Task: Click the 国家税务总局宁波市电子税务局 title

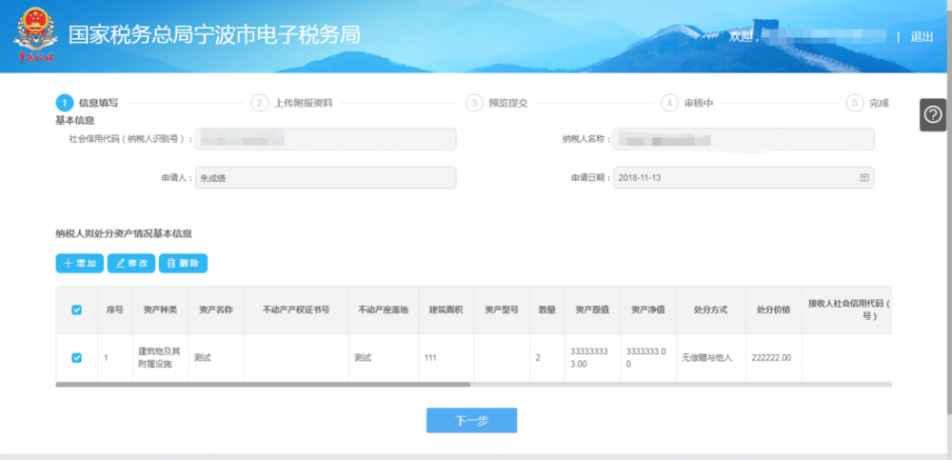Action: (x=214, y=35)
